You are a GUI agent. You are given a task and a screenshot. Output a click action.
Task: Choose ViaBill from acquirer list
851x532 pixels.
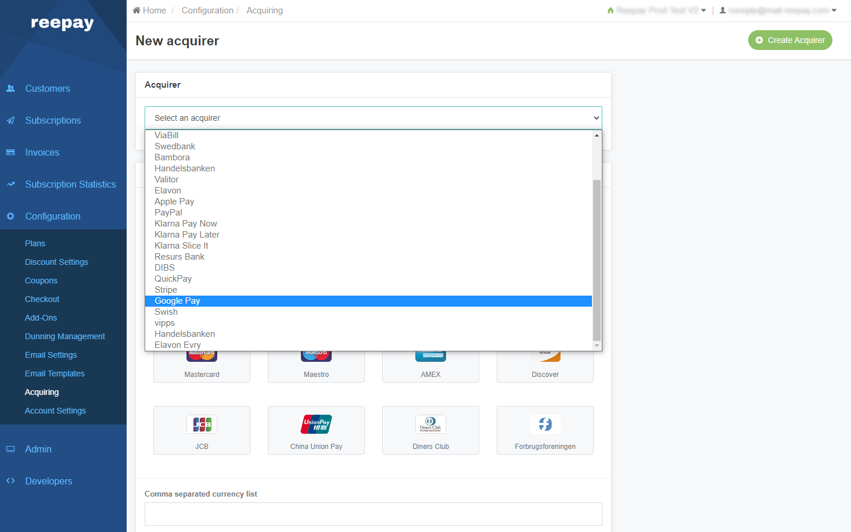(368, 135)
